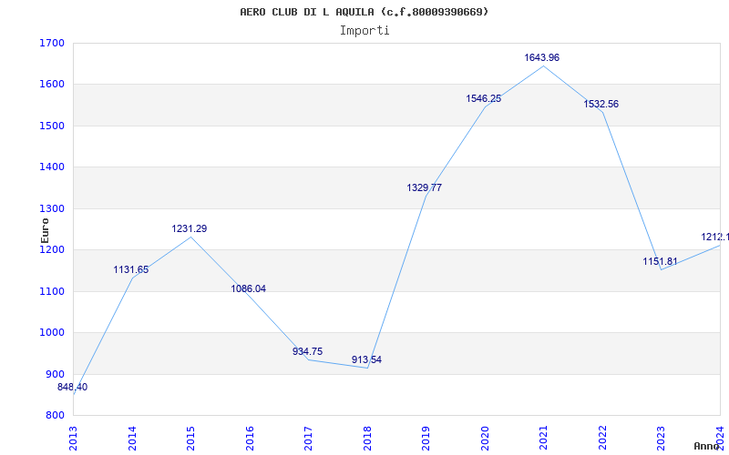Click y-axis tick 1100
This screenshot has width=729, height=455.
click(x=52, y=291)
